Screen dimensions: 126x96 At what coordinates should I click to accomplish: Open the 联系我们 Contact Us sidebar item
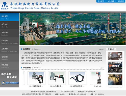[10, 66]
